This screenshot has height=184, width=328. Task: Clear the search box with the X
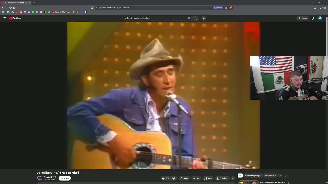click(x=189, y=18)
